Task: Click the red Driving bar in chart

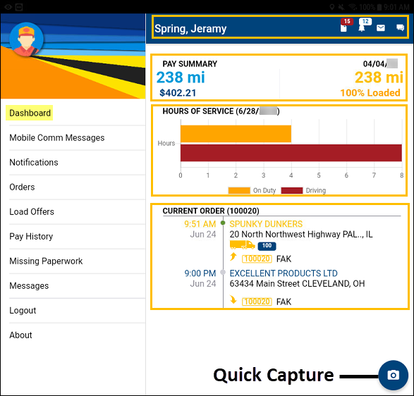Action: [291, 153]
